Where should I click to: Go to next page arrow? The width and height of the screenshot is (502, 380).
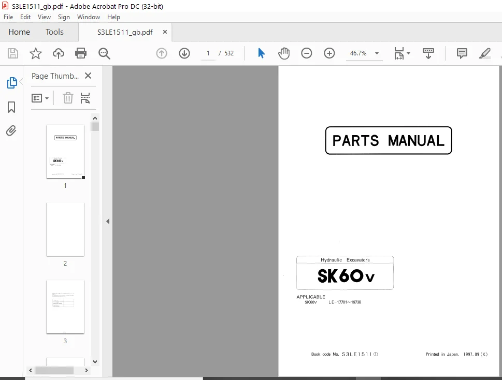pos(184,53)
